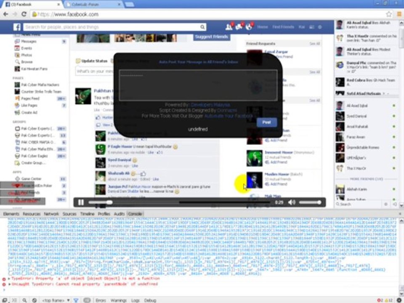This screenshot has width=404, height=303.
Task: Click the search magnifier in Facebook bar
Action: (x=202, y=27)
